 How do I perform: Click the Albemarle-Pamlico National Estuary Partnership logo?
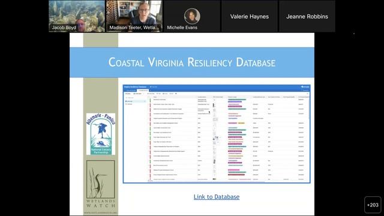pyautogui.click(x=101, y=134)
